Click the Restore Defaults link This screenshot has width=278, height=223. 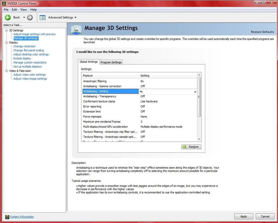(x=262, y=32)
